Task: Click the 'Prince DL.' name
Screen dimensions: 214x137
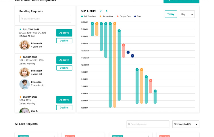Action: pos(36,82)
